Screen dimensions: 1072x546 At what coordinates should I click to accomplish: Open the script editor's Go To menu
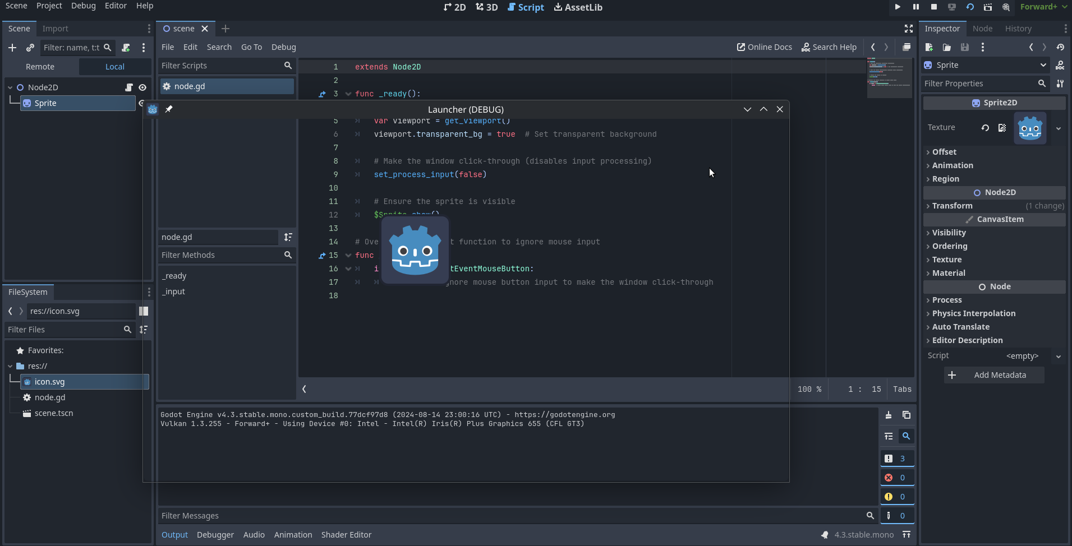pos(251,47)
